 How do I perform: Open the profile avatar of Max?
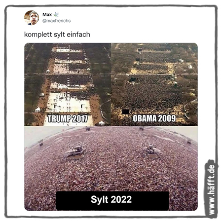[32, 18]
